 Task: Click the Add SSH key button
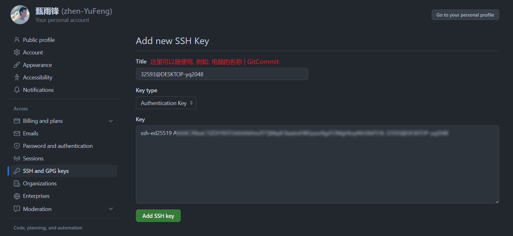coord(158,216)
